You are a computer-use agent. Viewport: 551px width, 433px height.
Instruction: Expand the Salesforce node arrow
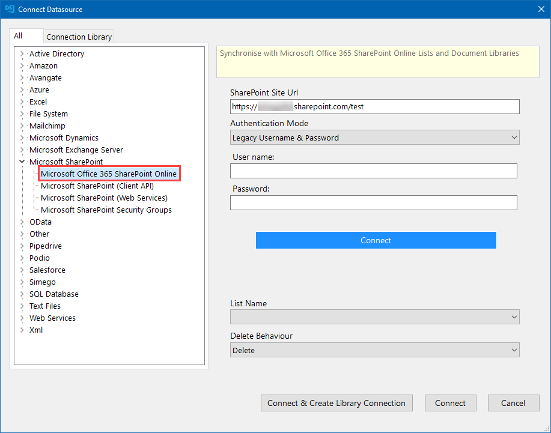[22, 270]
